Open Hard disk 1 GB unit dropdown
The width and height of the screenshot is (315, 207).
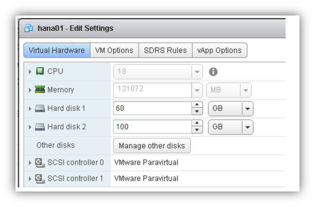click(248, 109)
